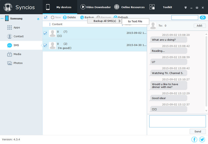
Task: Click the search input field
Action: point(185,17)
